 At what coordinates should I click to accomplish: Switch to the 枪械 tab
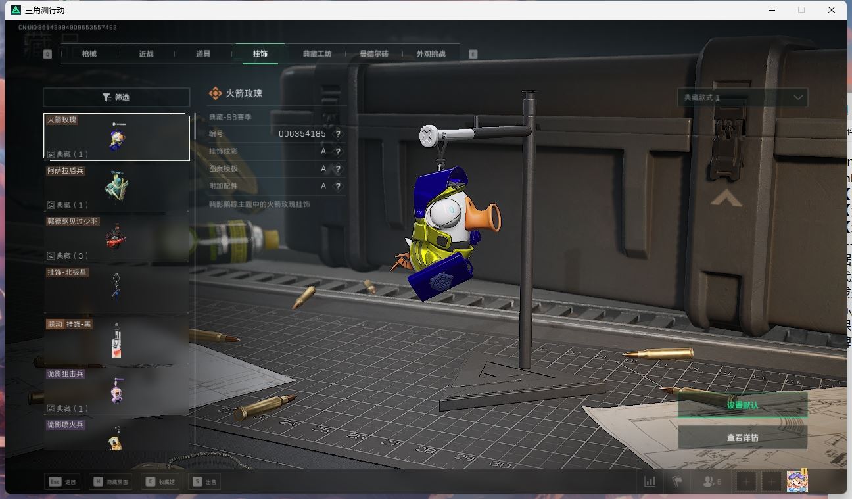(x=89, y=54)
